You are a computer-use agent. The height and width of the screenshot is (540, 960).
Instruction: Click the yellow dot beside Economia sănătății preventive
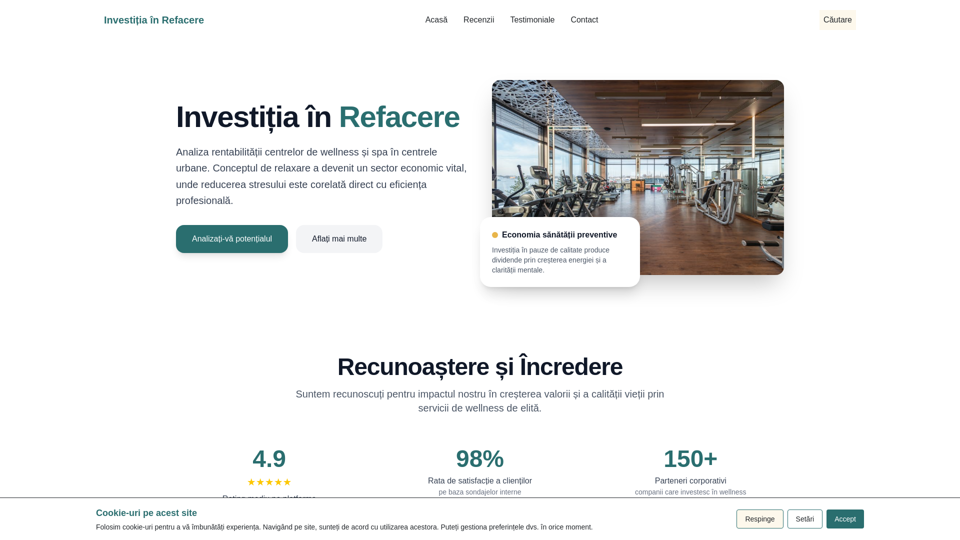(495, 235)
